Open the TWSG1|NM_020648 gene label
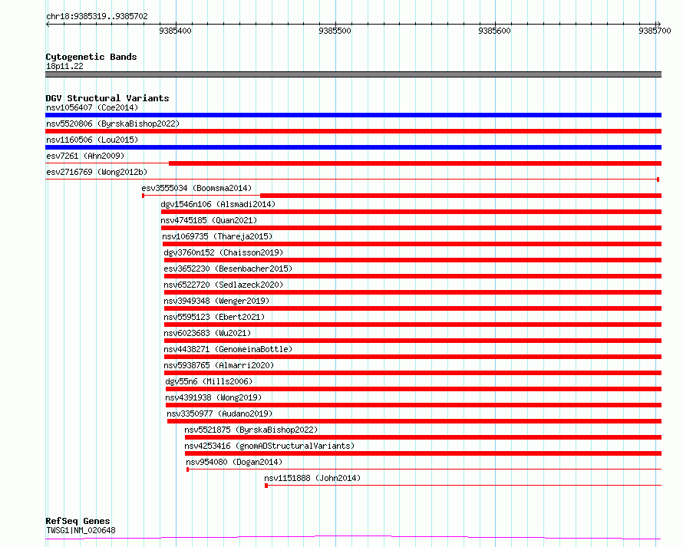This screenshot has width=683, height=547. [81, 530]
